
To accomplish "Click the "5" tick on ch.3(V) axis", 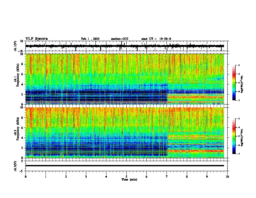I will [x=22, y=161].
